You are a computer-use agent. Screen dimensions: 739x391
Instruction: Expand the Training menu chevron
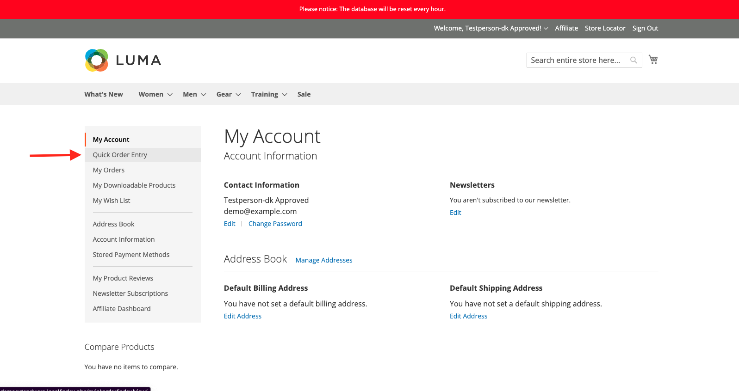285,94
